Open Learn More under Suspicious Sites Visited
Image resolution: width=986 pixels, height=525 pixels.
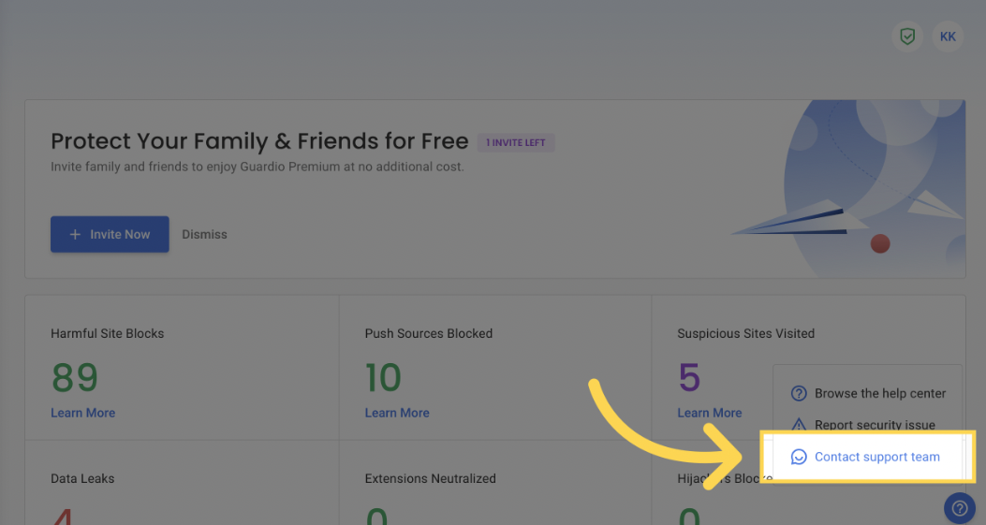[x=710, y=413]
